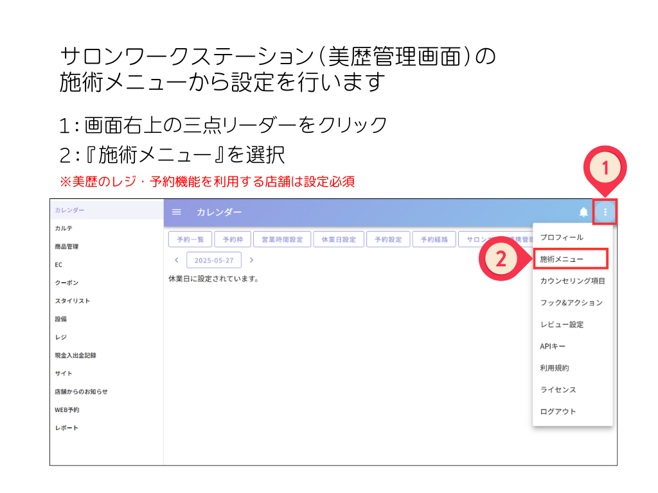
Task: Open the 予約一覧 button
Action: click(x=190, y=239)
